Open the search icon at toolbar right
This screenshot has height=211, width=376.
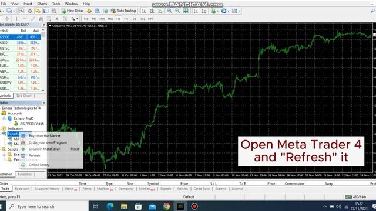(x=372, y=11)
